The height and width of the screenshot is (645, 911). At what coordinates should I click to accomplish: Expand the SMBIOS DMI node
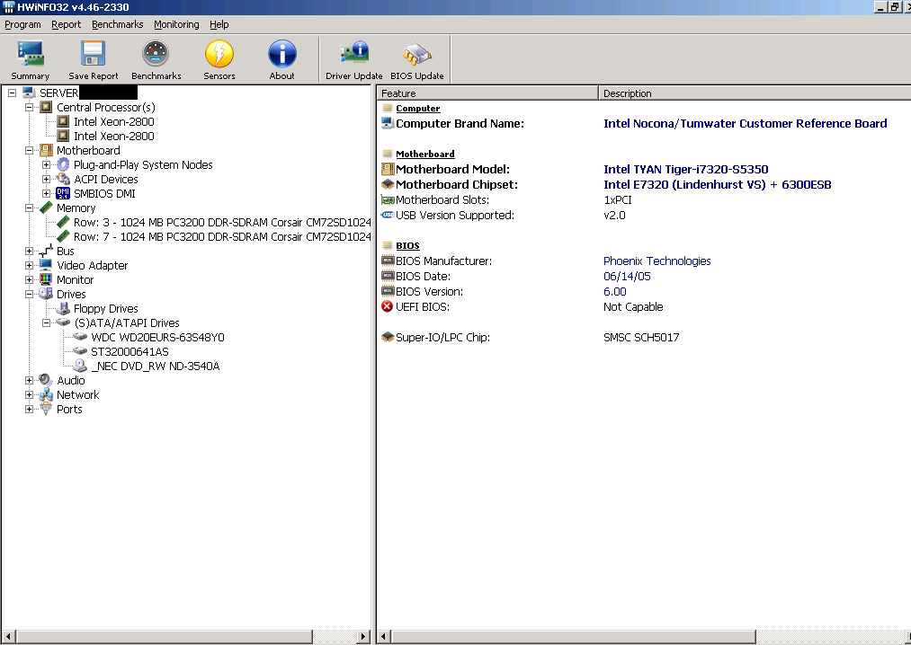tap(46, 193)
